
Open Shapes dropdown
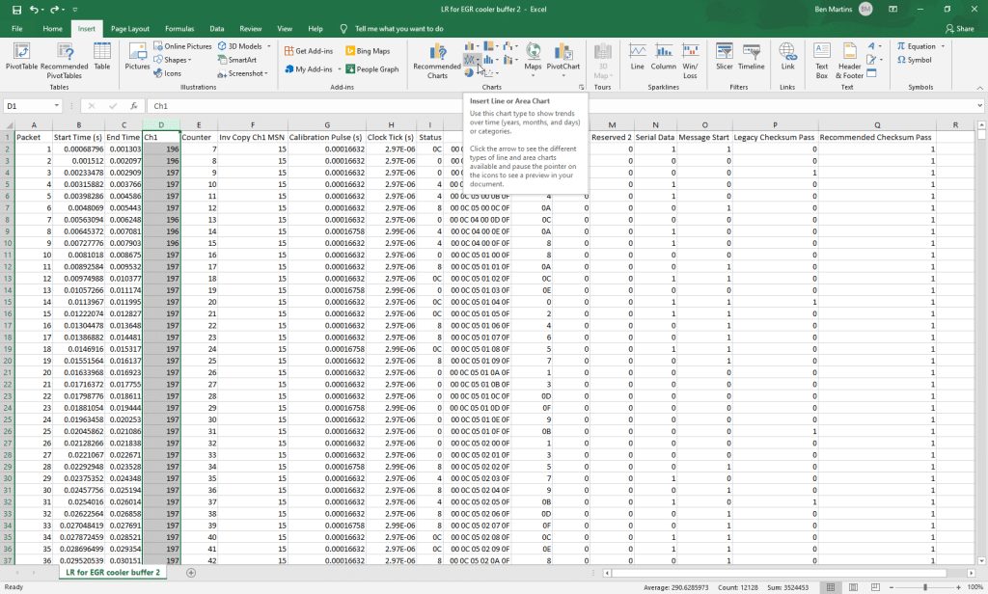172,60
